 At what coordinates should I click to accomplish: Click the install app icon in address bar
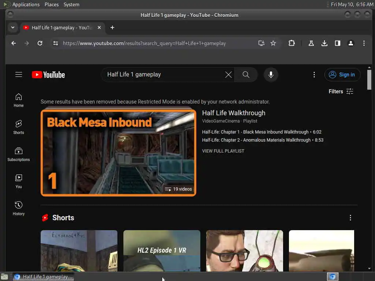coord(261,43)
